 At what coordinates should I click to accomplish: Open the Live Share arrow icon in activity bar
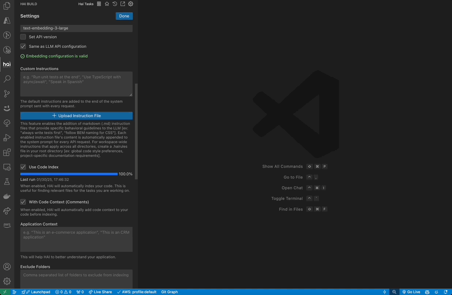click(x=7, y=211)
